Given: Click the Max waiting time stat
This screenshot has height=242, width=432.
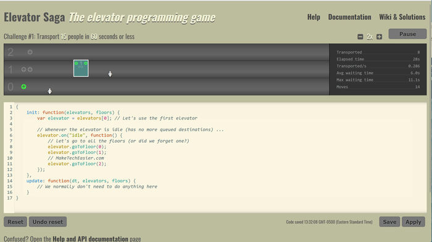Looking at the screenshot, I should point(378,80).
